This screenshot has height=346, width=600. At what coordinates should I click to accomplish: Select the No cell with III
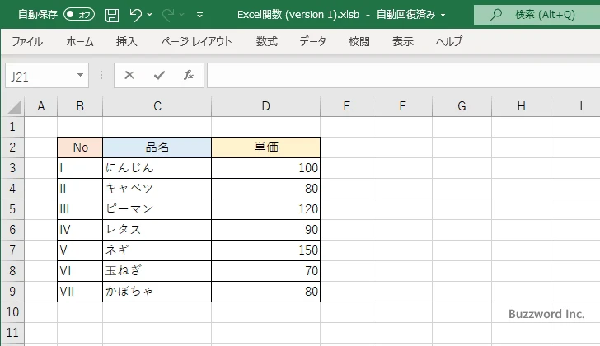click(x=80, y=209)
